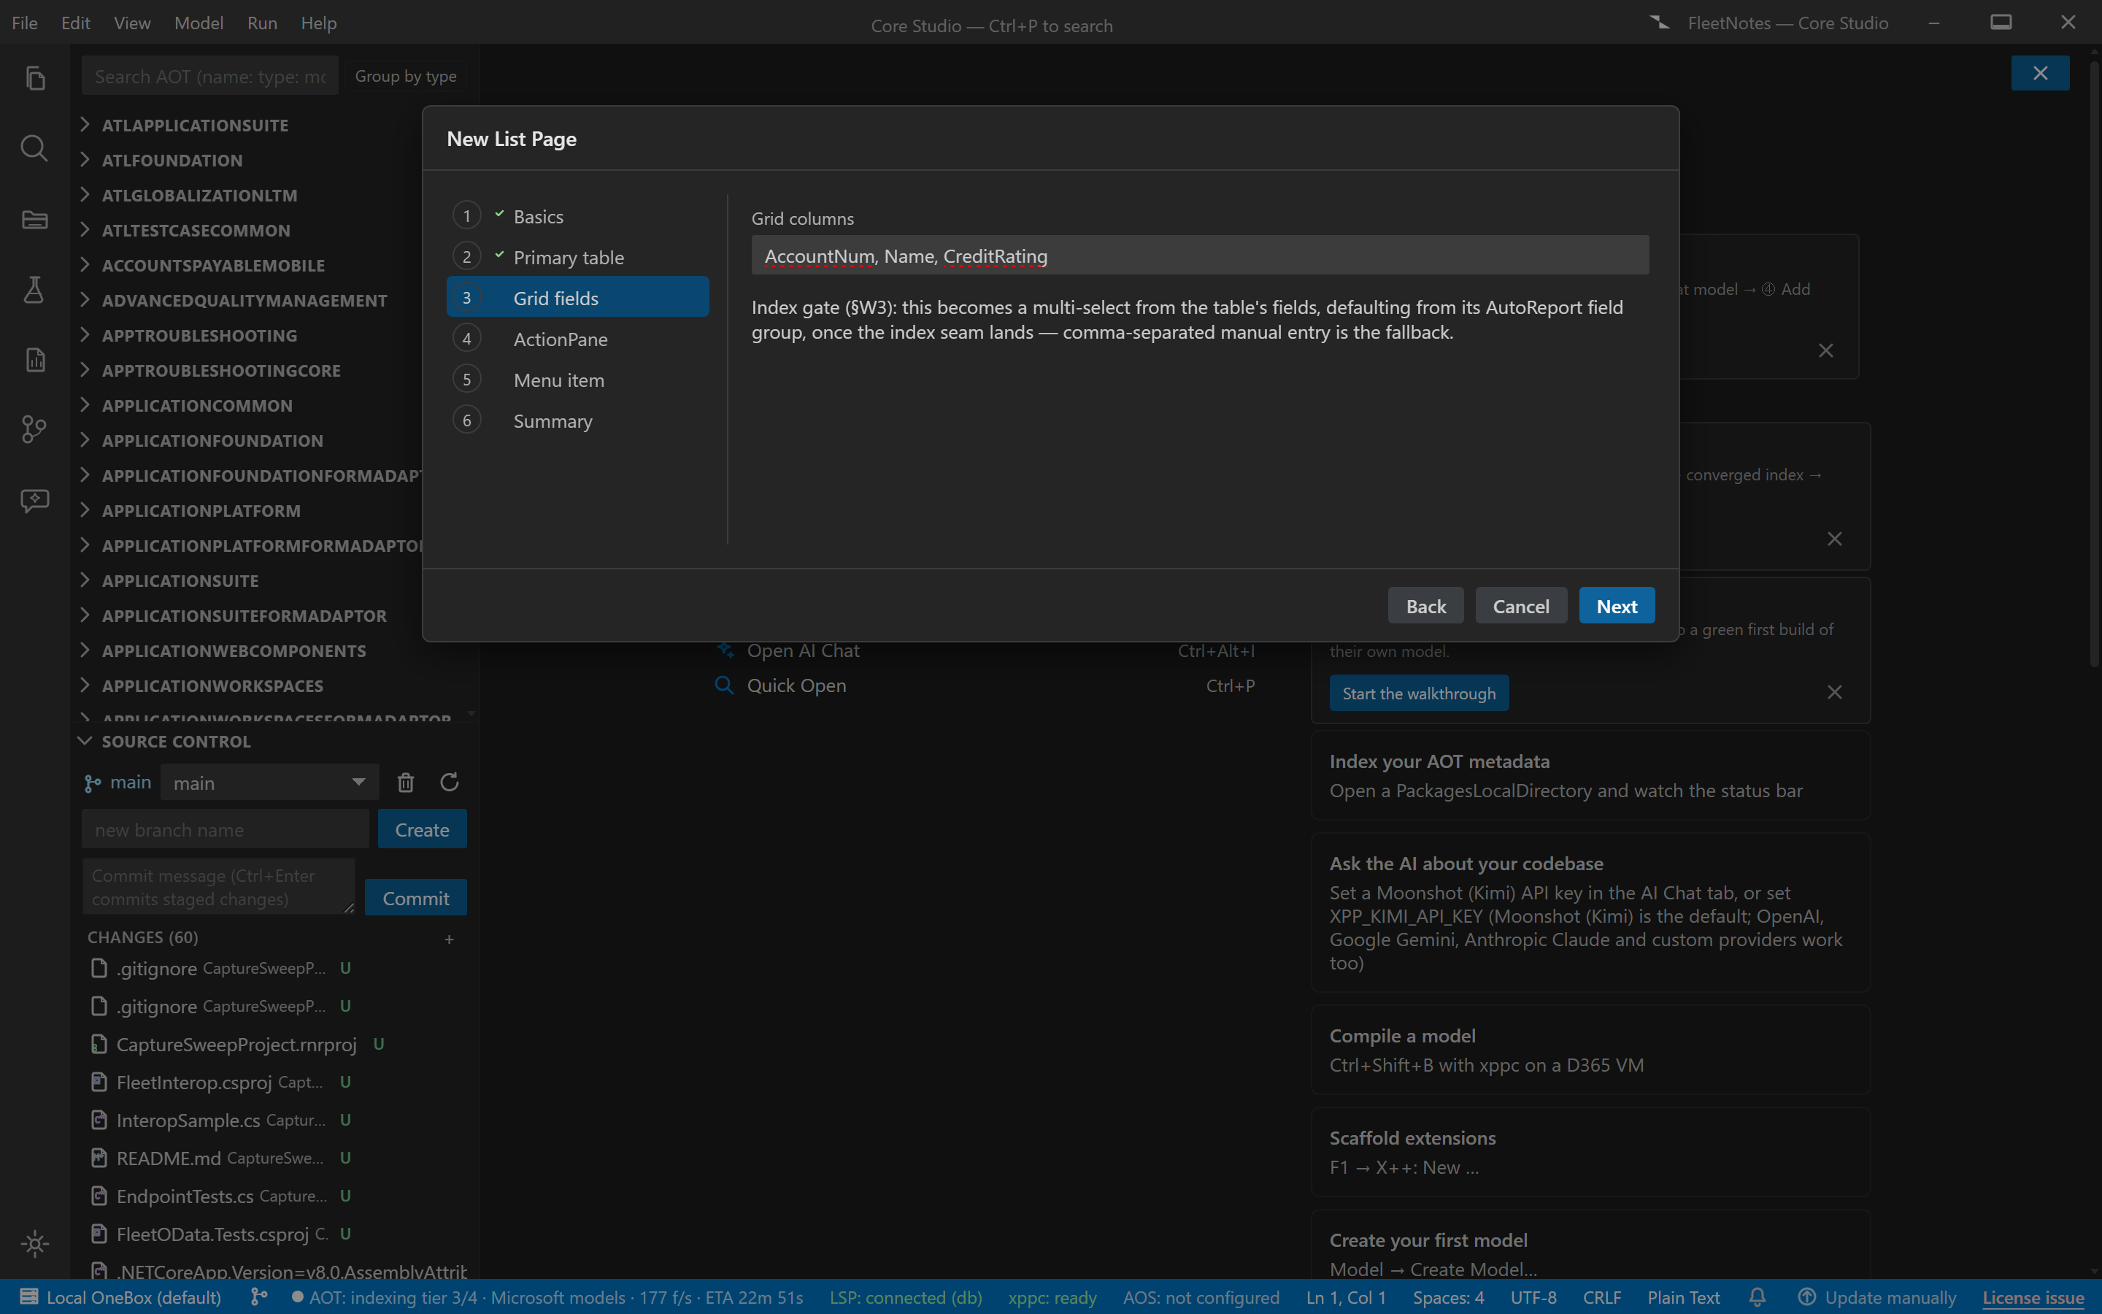Close the welcome panel with the blue X
The width and height of the screenshot is (2102, 1314).
point(2041,73)
